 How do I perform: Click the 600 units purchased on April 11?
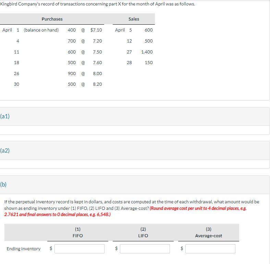coord(72,52)
